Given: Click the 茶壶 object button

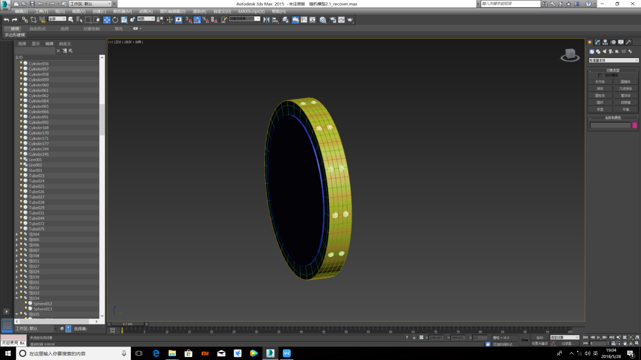Looking at the screenshot, I should (600, 109).
